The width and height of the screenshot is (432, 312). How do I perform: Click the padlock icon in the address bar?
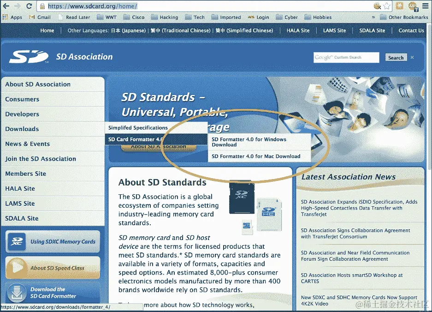42,6
